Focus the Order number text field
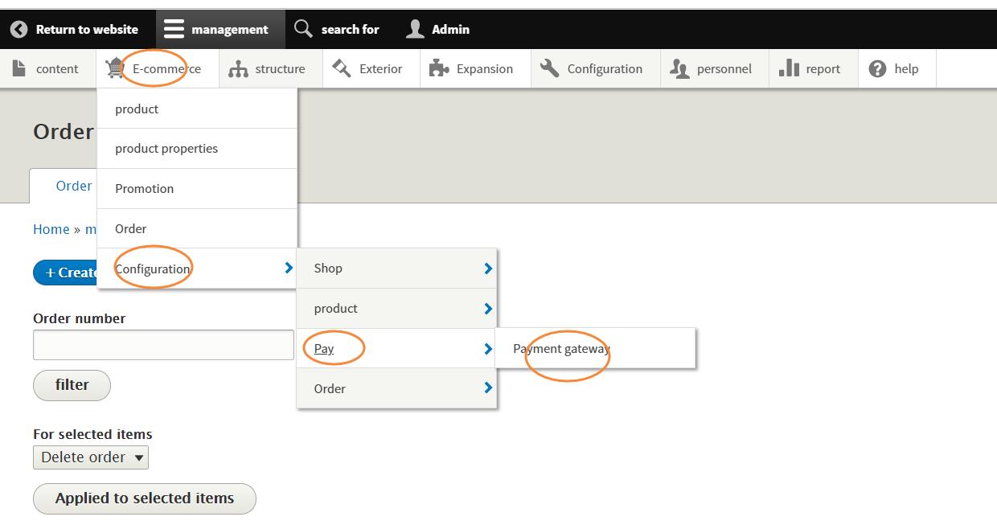Image resolution: width=997 pixels, height=525 pixels. [x=163, y=345]
